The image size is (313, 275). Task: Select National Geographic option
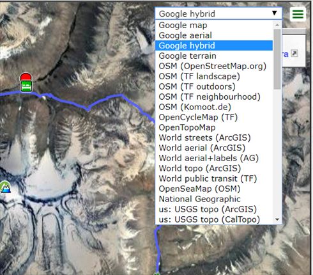pos(214,199)
